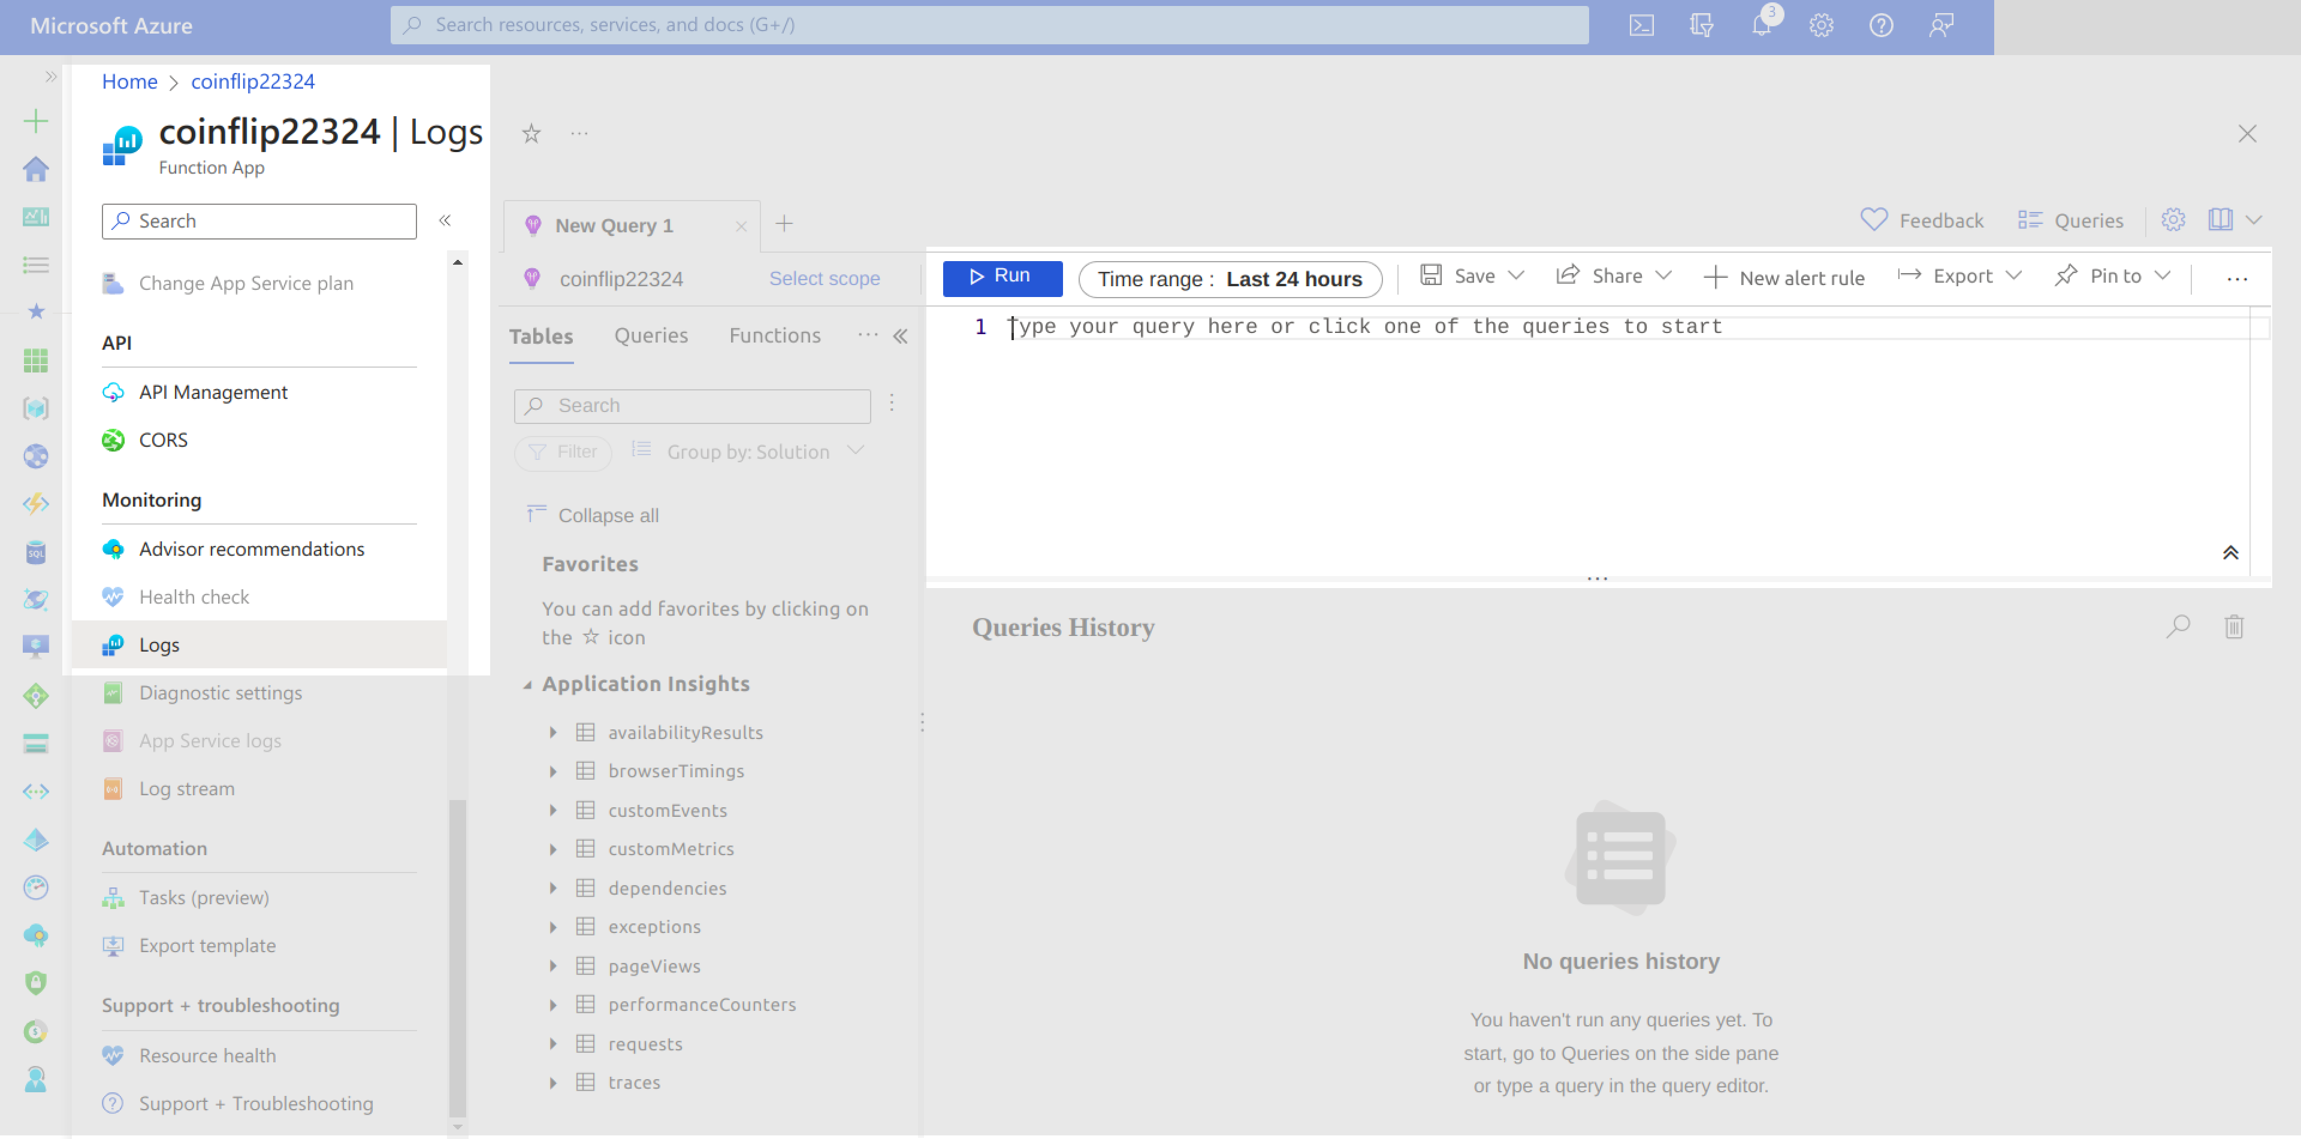Screen dimensions: 2301x1139
Task: Collapse the tables side pane
Action: tap(901, 335)
